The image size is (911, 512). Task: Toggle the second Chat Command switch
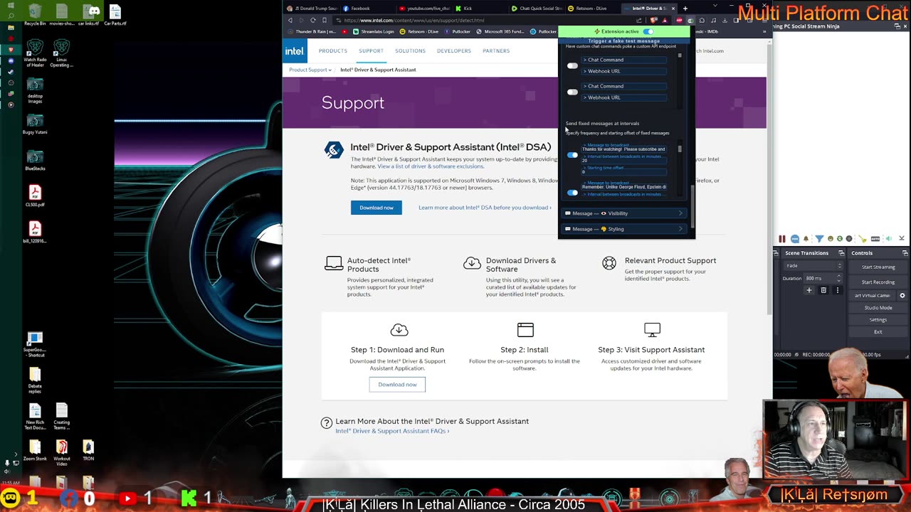pyautogui.click(x=572, y=92)
